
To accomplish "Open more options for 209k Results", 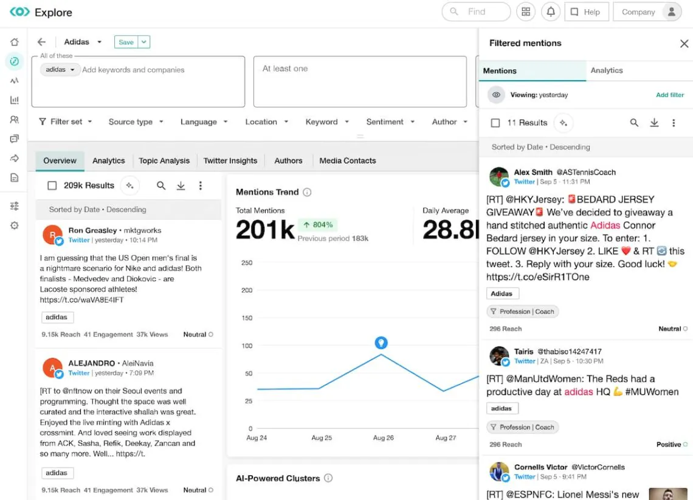I will [200, 185].
